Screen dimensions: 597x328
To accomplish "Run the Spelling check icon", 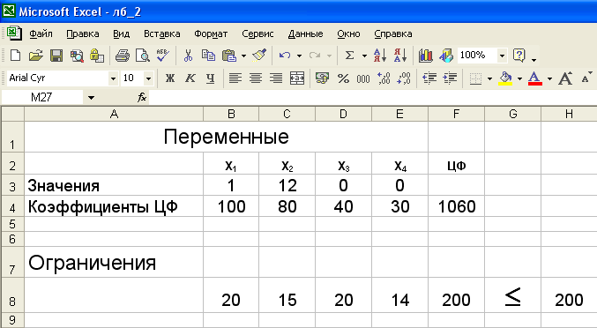I will (x=162, y=56).
